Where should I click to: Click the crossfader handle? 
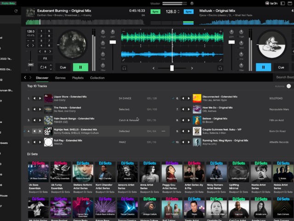172,68
